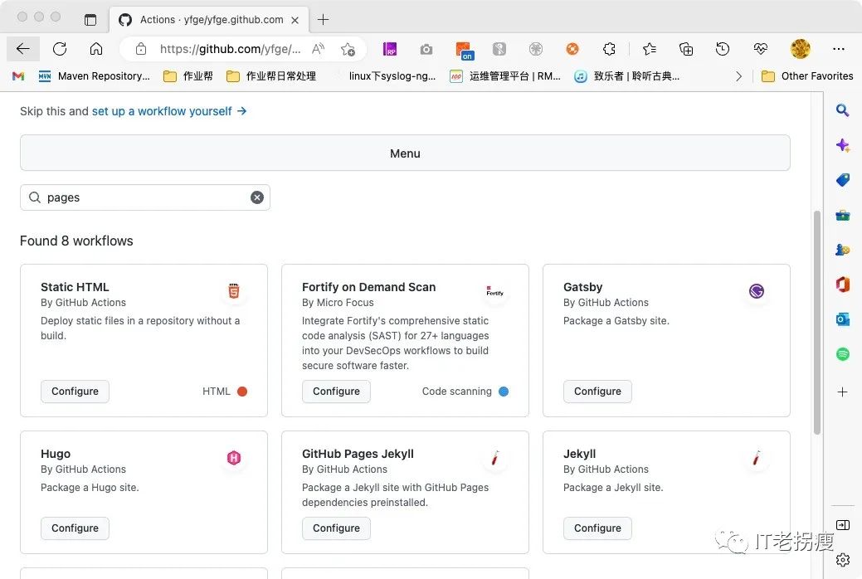Configure the Jekyll workflow
Screen dimensions: 862x579
pos(597,528)
